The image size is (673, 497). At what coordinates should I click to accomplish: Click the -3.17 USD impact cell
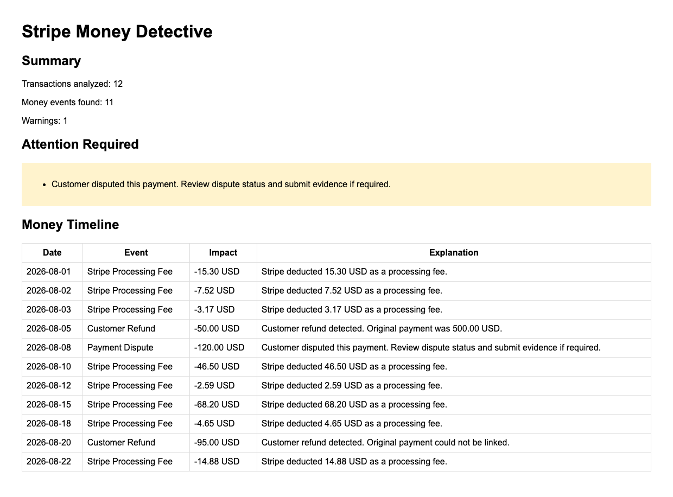(x=223, y=310)
